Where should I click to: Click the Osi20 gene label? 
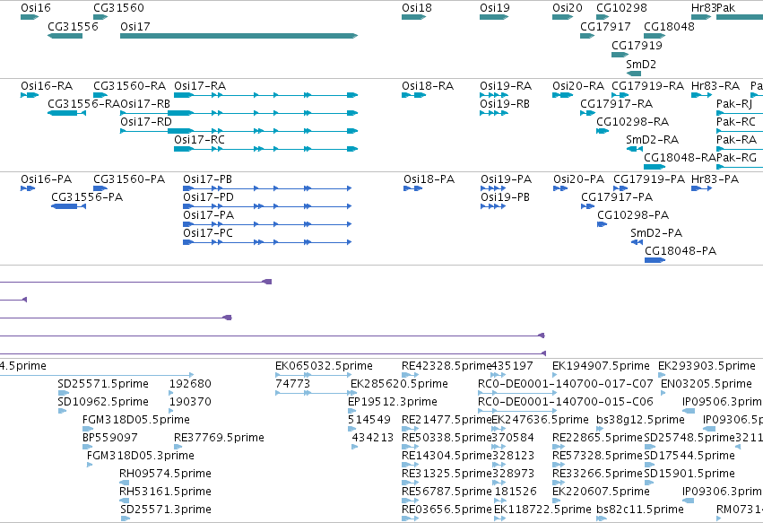coord(568,8)
